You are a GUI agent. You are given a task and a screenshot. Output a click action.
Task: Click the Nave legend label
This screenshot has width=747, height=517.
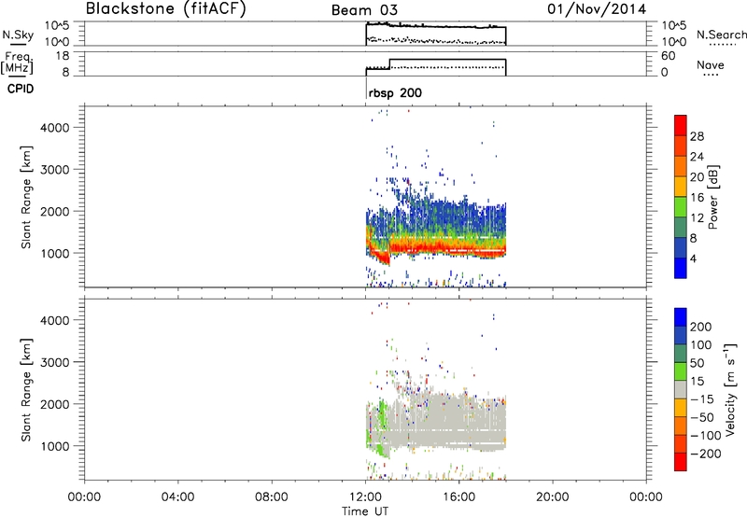711,64
